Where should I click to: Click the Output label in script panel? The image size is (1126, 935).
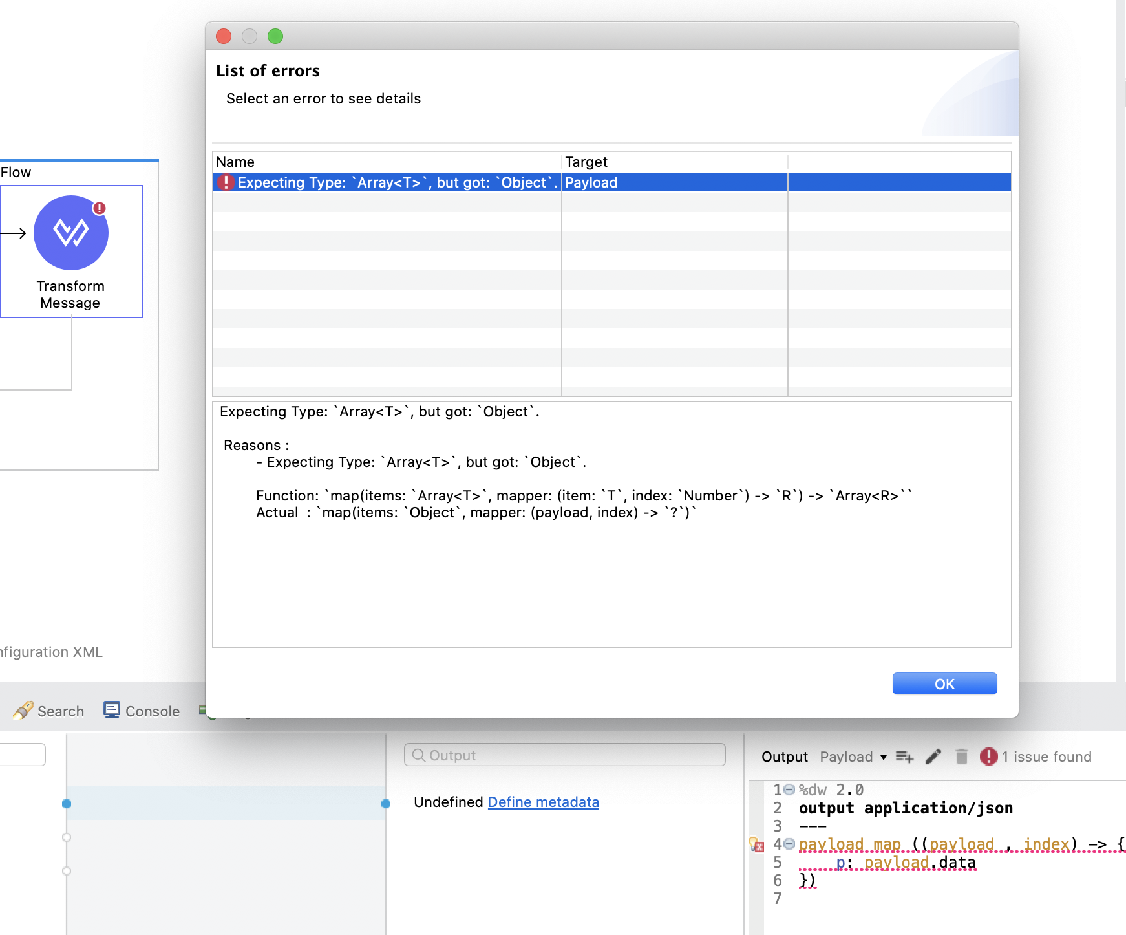click(x=785, y=757)
